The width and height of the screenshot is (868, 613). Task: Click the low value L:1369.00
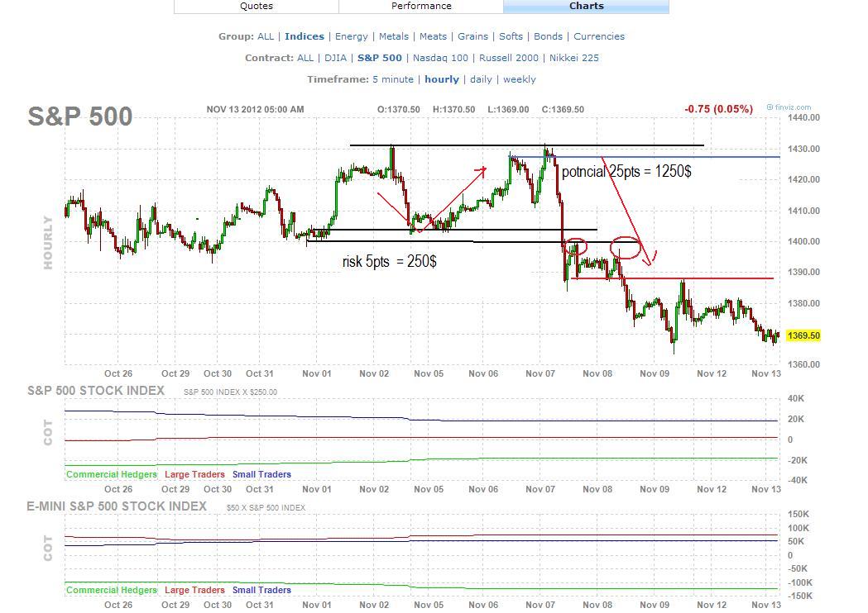tap(508, 109)
